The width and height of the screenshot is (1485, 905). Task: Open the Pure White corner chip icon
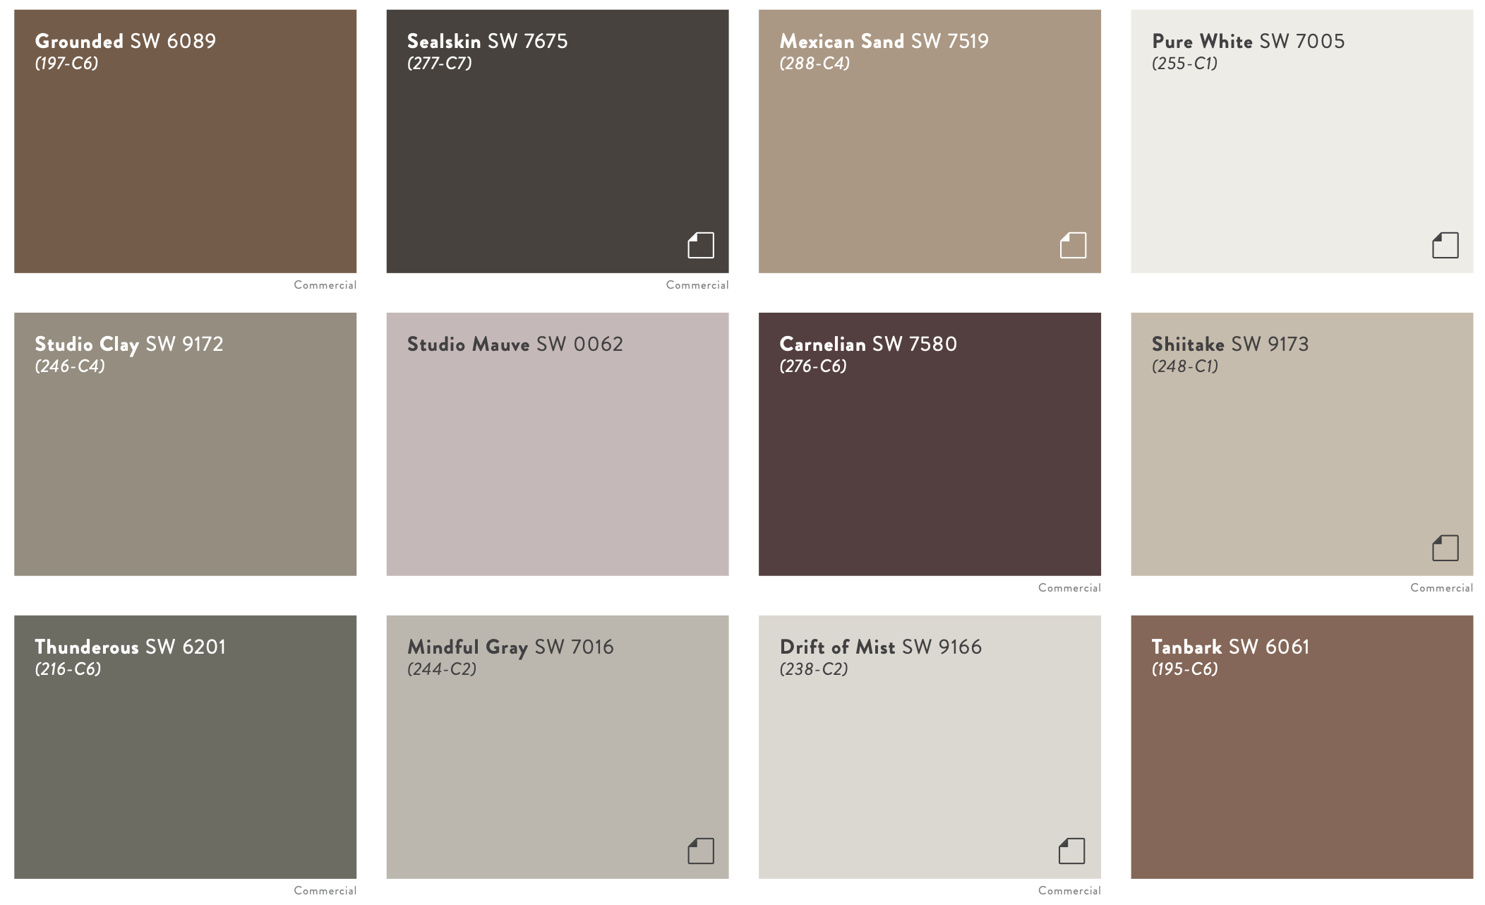pos(1444,246)
